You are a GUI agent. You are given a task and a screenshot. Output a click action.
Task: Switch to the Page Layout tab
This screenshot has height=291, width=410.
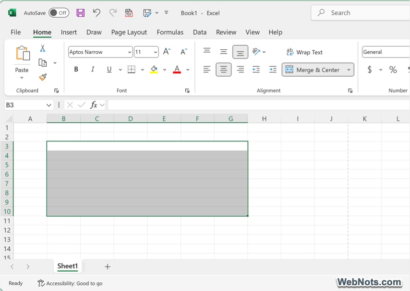[129, 32]
